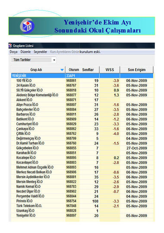
Task: Select the Pirireis İ.Ö.O row
Action: click(x=82, y=201)
